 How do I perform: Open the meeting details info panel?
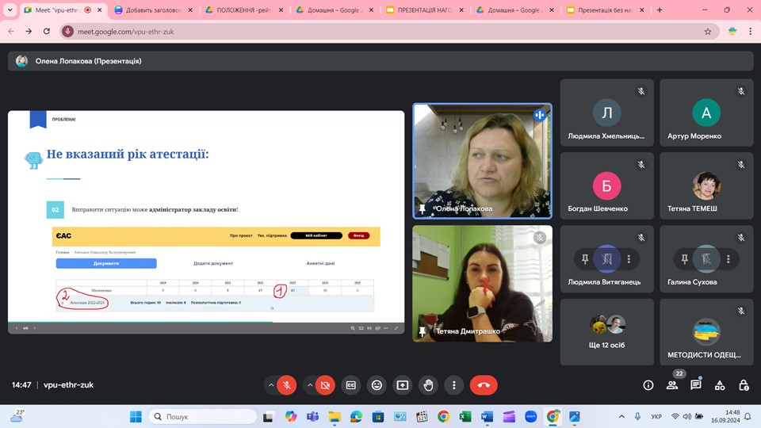tap(648, 385)
